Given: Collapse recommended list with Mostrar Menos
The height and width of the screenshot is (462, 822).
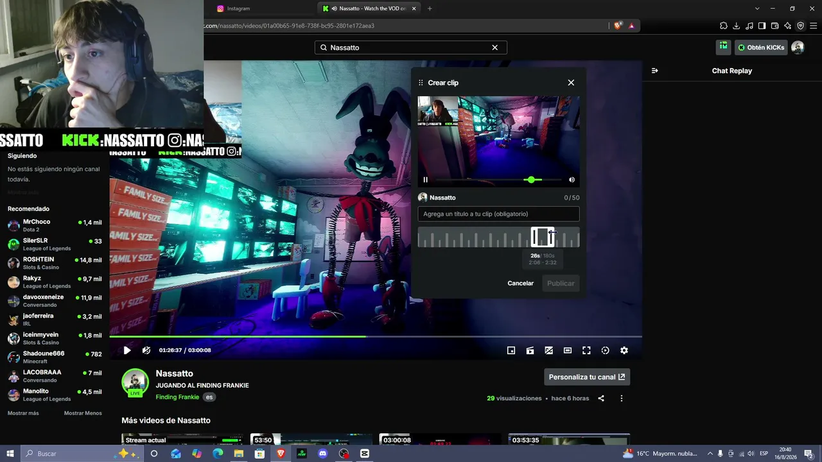Looking at the screenshot, I should pyautogui.click(x=83, y=413).
